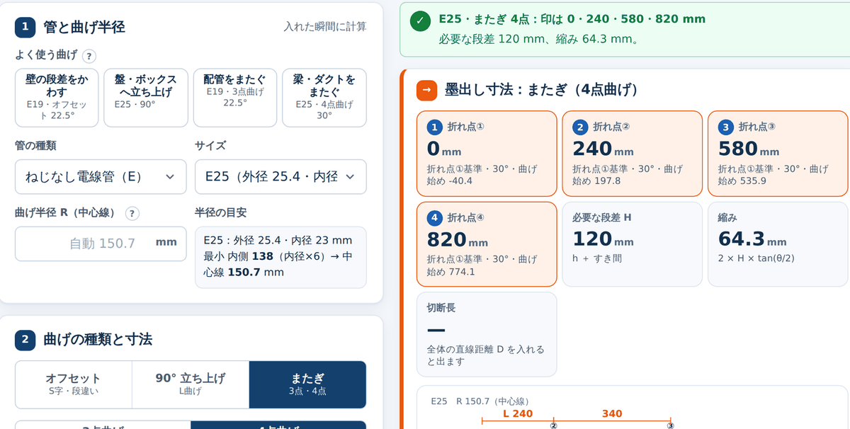Image resolution: width=850 pixels, height=429 pixels.
Task: Click the green checkmark success icon
Action: [x=420, y=21]
